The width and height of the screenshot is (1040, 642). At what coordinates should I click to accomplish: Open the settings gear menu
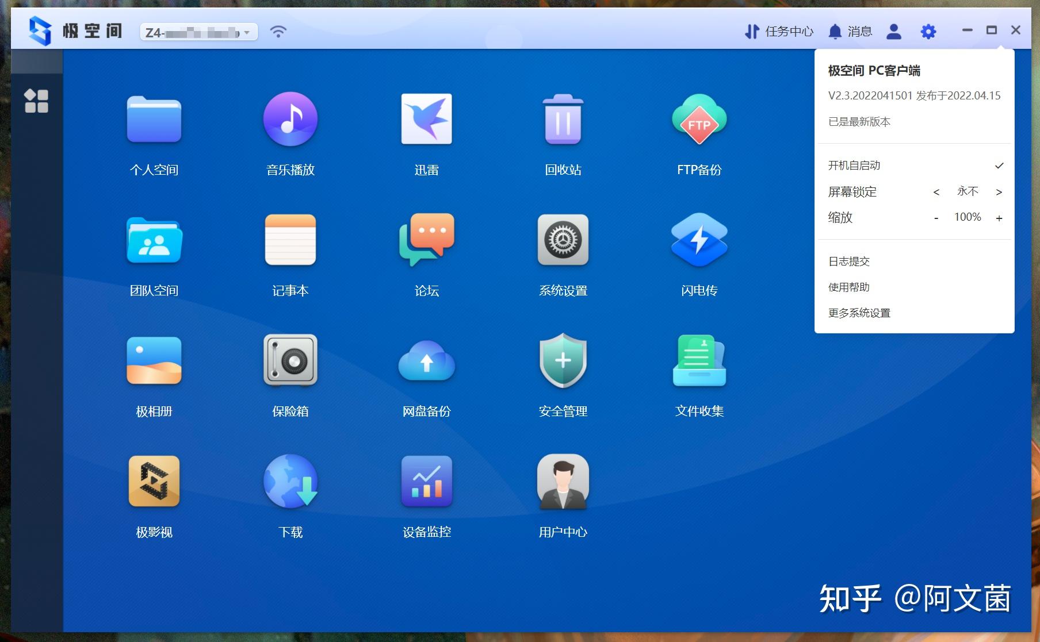click(928, 32)
